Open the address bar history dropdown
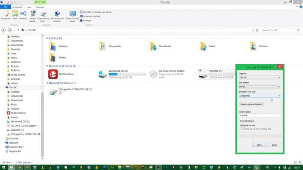 click(253, 30)
